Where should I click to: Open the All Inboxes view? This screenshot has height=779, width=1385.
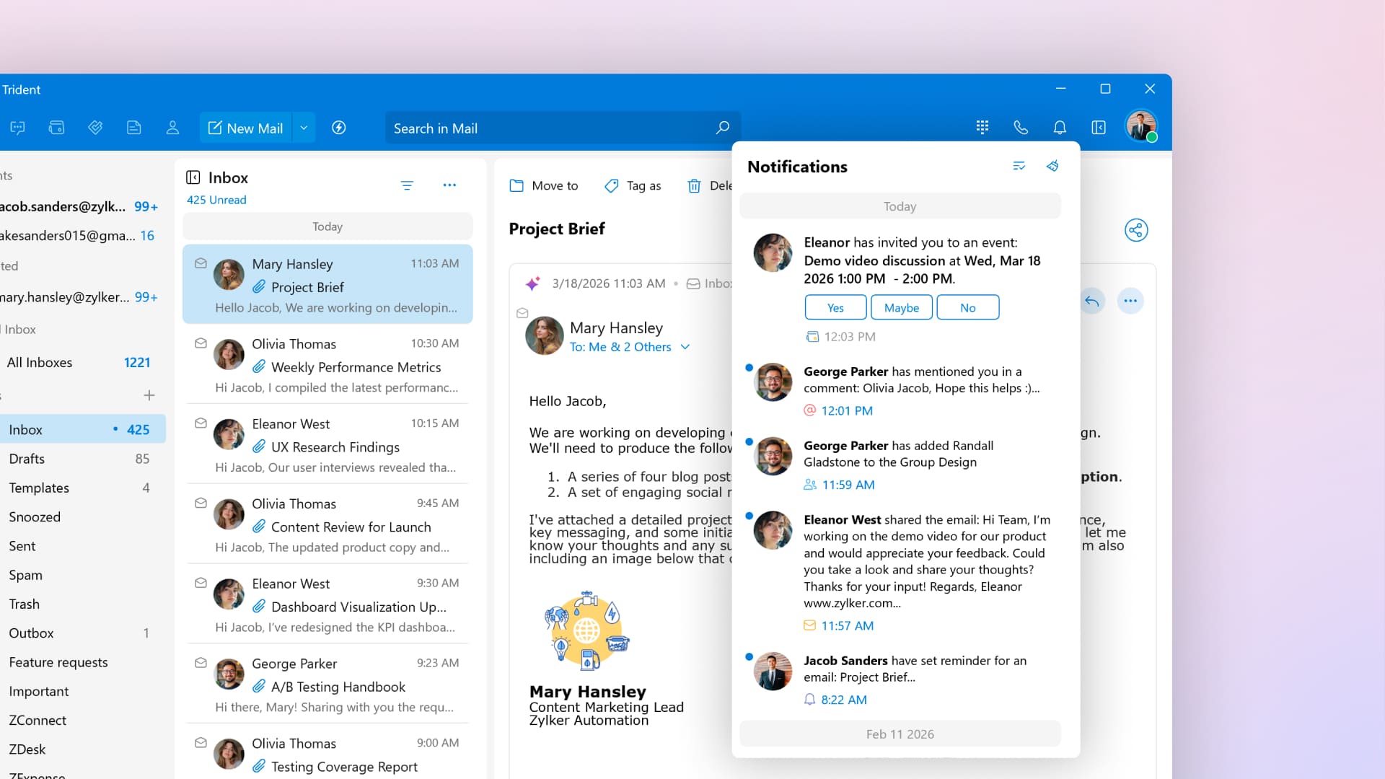(x=40, y=362)
